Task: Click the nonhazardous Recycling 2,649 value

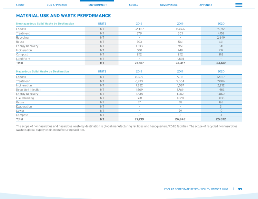Action: click(221, 38)
